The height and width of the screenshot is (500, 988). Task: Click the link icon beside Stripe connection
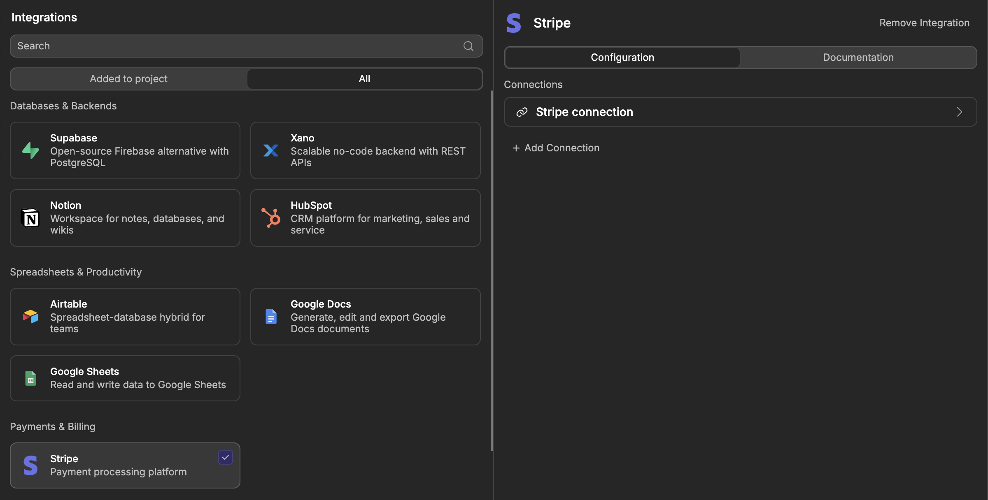522,112
